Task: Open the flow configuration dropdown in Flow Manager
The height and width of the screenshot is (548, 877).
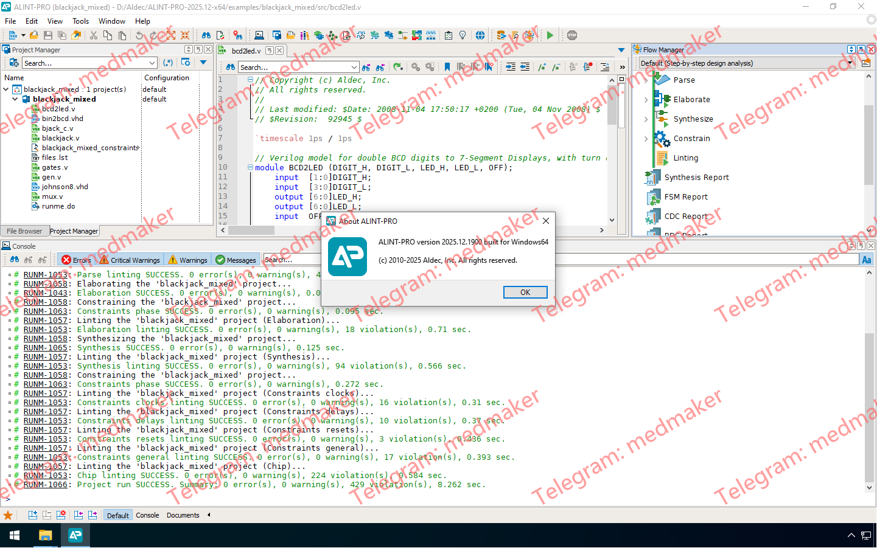Action: [850, 61]
